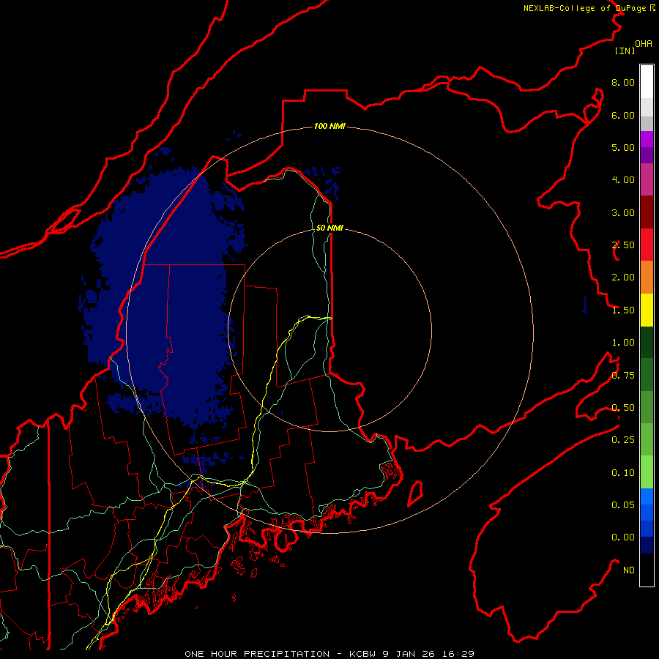Image resolution: width=659 pixels, height=659 pixels.
Task: Click the [IN] units label
Action: (x=625, y=51)
